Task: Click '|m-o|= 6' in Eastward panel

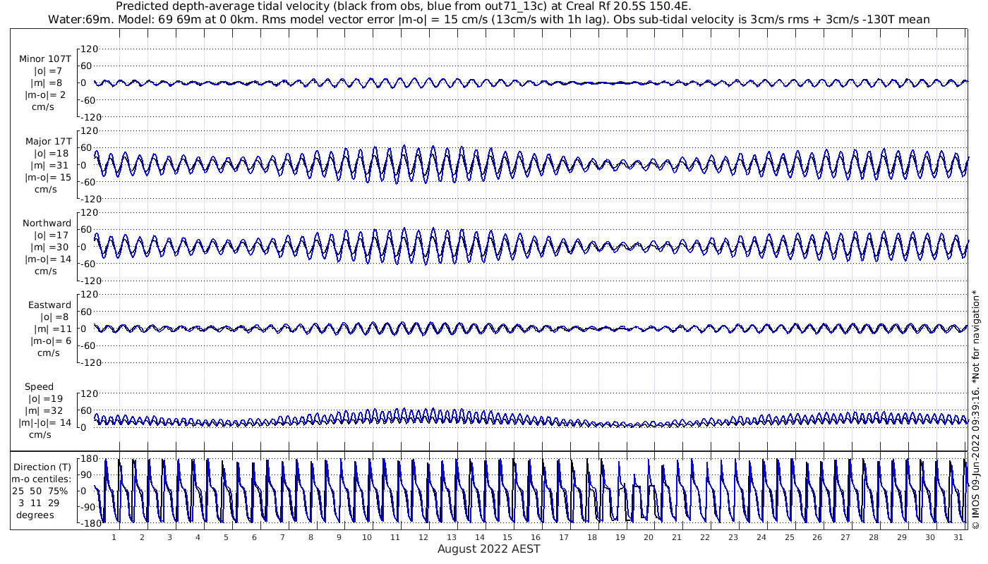Action: (51, 341)
